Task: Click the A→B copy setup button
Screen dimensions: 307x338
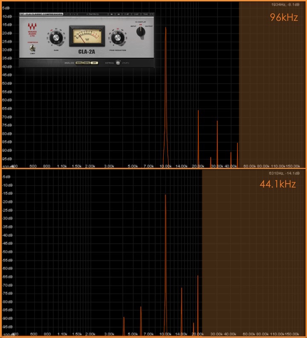Action: point(127,14)
